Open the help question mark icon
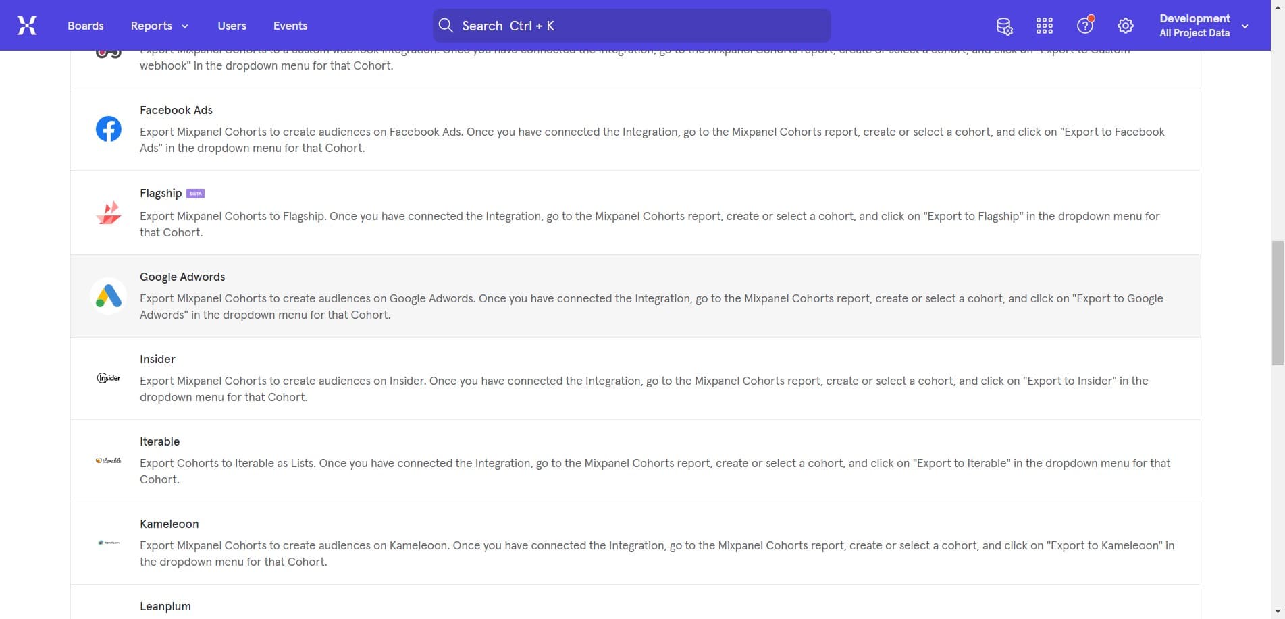 (1084, 26)
